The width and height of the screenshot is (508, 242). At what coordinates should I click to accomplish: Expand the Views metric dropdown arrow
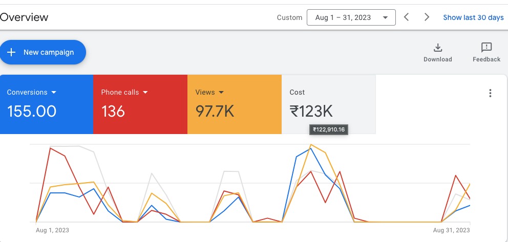[x=221, y=93]
